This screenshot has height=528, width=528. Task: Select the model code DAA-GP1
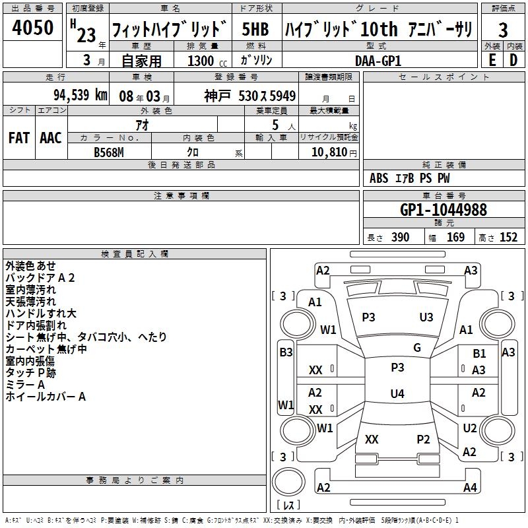click(378, 61)
